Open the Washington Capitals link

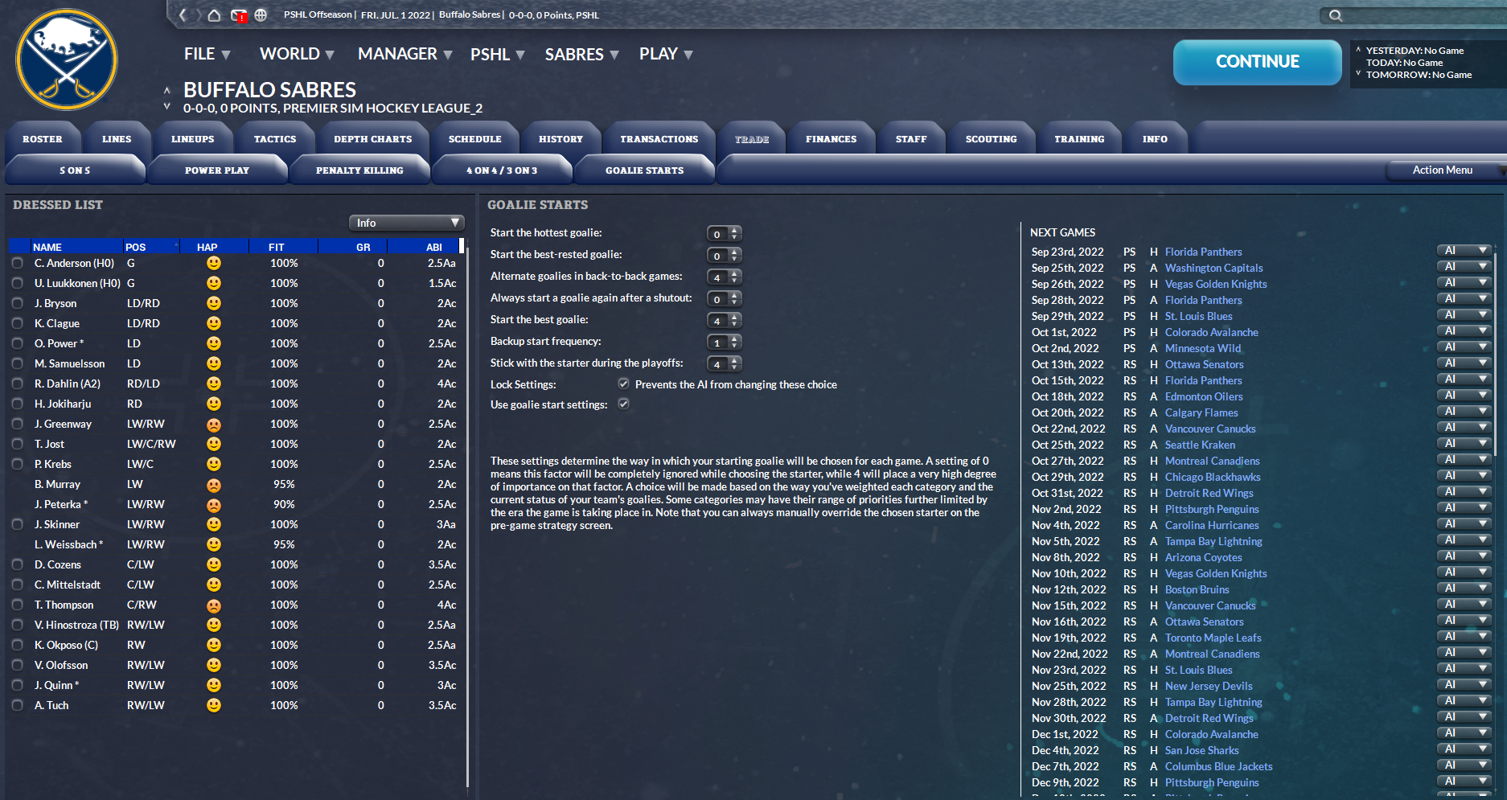[1213, 268]
